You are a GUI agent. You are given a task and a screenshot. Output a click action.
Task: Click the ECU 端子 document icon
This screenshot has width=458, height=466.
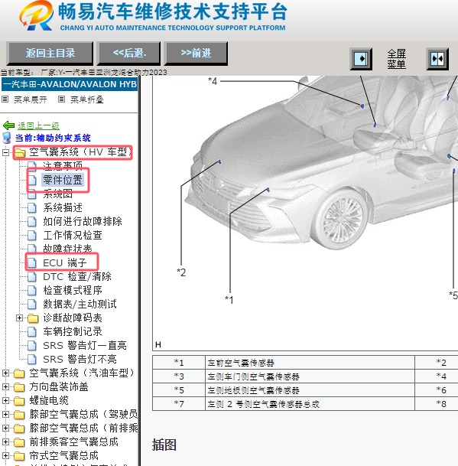(32, 262)
